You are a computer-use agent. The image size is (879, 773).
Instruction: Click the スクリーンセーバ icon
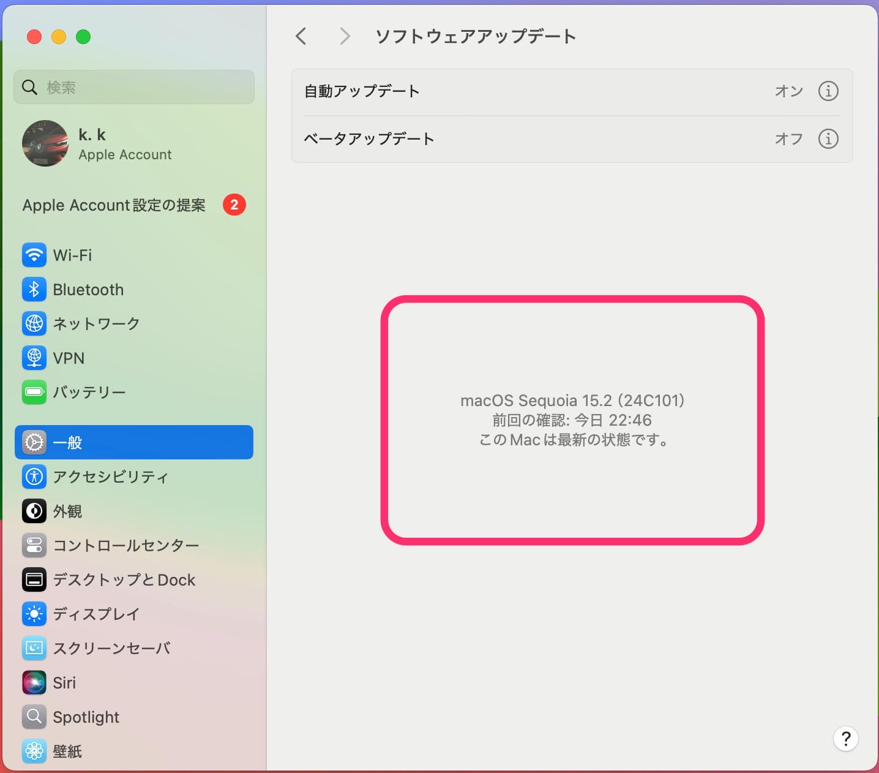pos(34,648)
